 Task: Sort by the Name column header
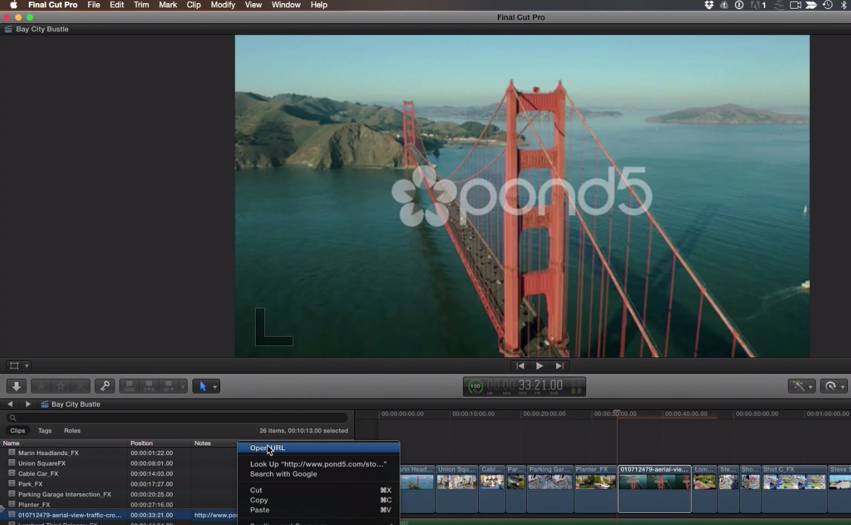pyautogui.click(x=64, y=443)
